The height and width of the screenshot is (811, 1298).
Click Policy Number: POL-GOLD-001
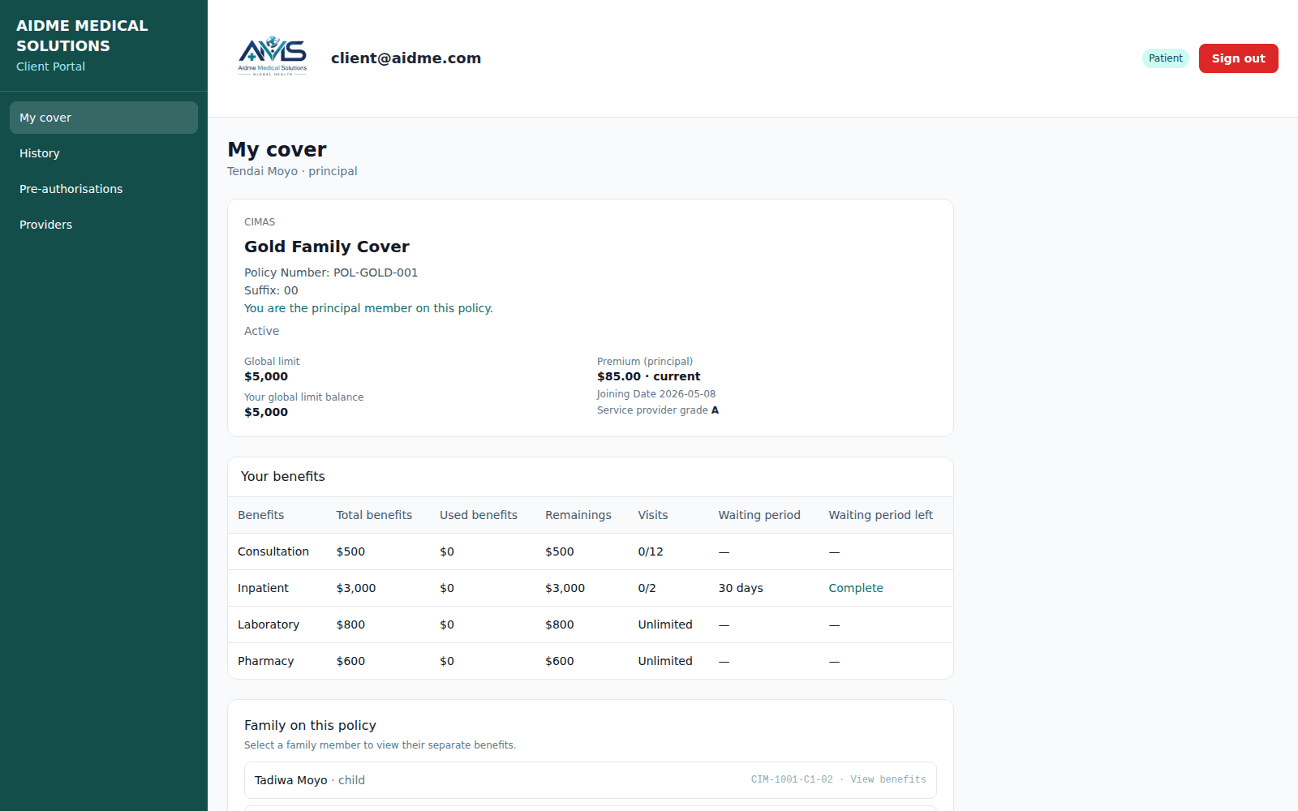(331, 272)
